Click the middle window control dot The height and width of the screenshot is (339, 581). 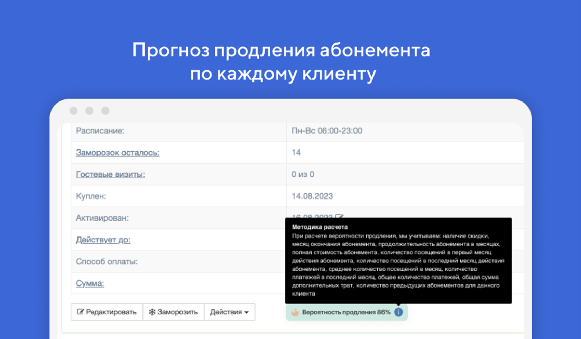click(x=89, y=111)
